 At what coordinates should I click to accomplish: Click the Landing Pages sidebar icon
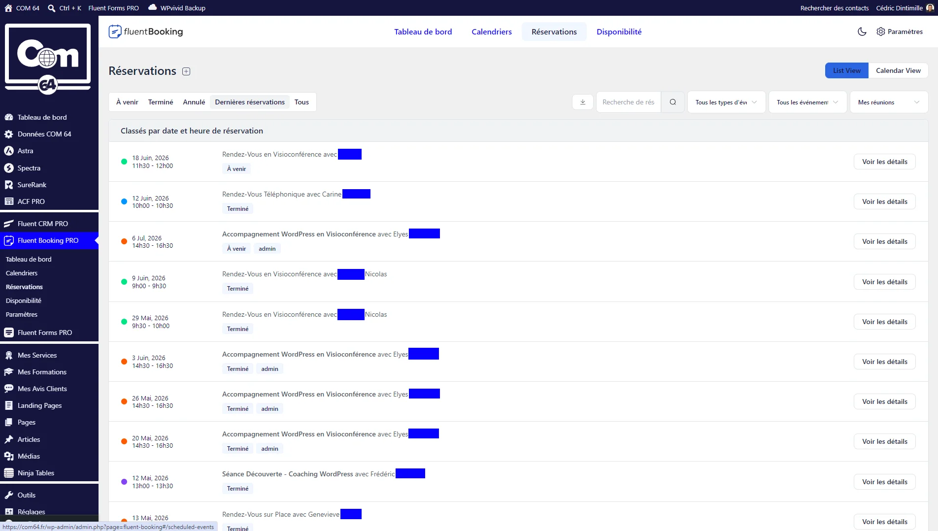click(x=9, y=405)
